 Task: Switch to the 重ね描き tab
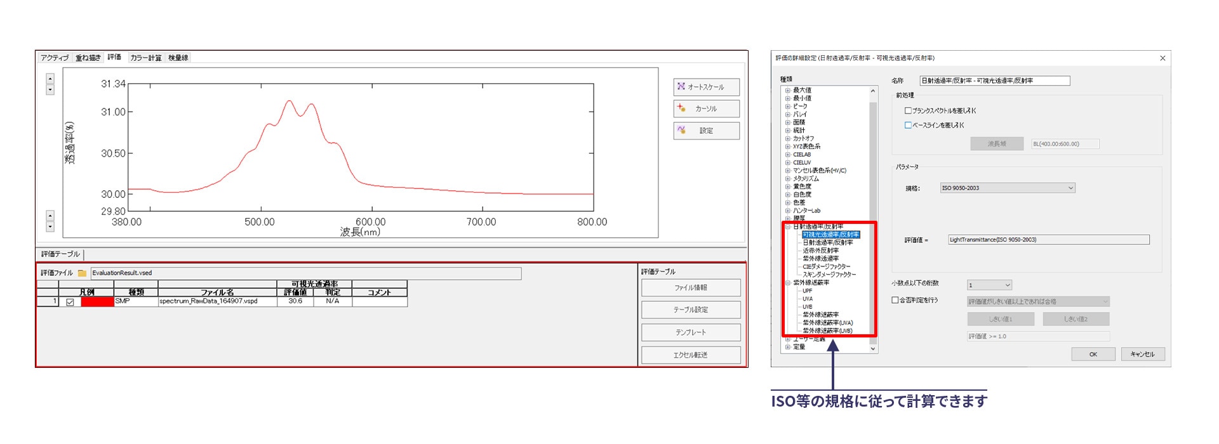pyautogui.click(x=88, y=58)
